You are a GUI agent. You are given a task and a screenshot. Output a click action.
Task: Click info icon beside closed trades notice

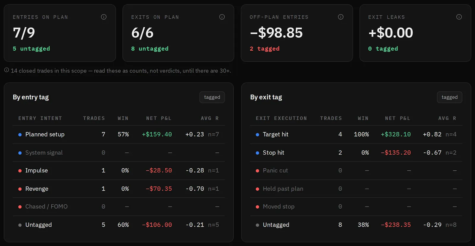click(7, 70)
